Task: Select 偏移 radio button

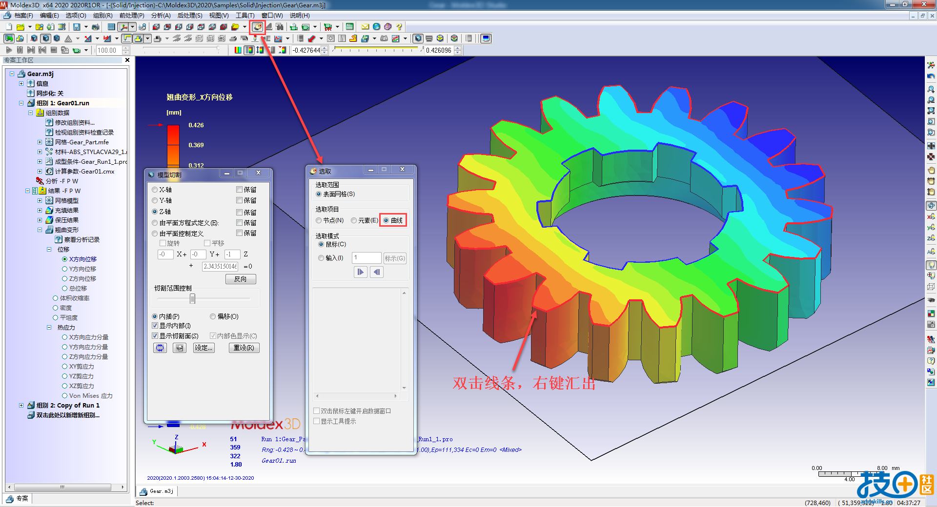Action: tap(213, 316)
